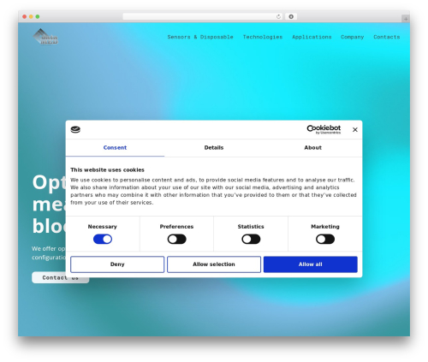Click the cookie icon in the consent dialog
This screenshot has width=428, height=362.
pos(75,129)
